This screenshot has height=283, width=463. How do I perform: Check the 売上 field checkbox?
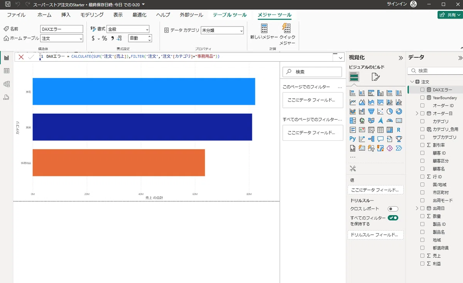[422, 256]
